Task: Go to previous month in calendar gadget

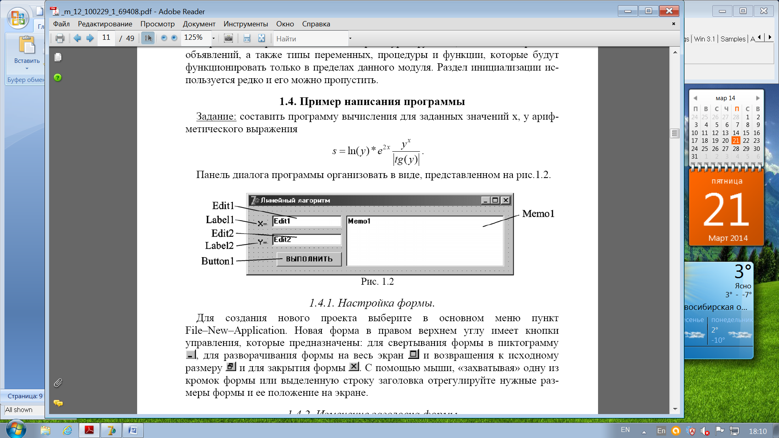Action: click(695, 98)
